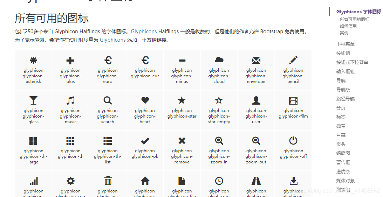The width and height of the screenshot is (383, 197).
Task: Click the asterisk glyphicon
Action: point(33,60)
